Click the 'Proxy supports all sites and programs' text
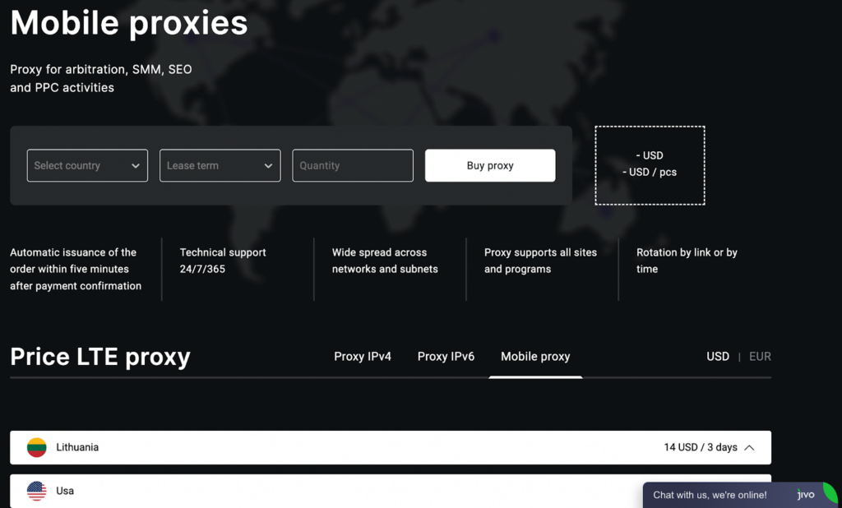The image size is (842, 508). (540, 261)
